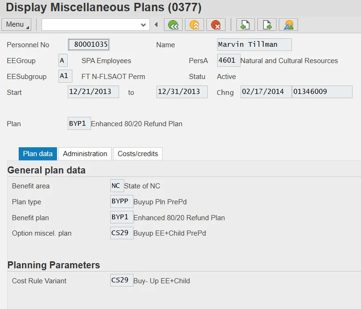Click the PersA field 4601

tap(228, 60)
